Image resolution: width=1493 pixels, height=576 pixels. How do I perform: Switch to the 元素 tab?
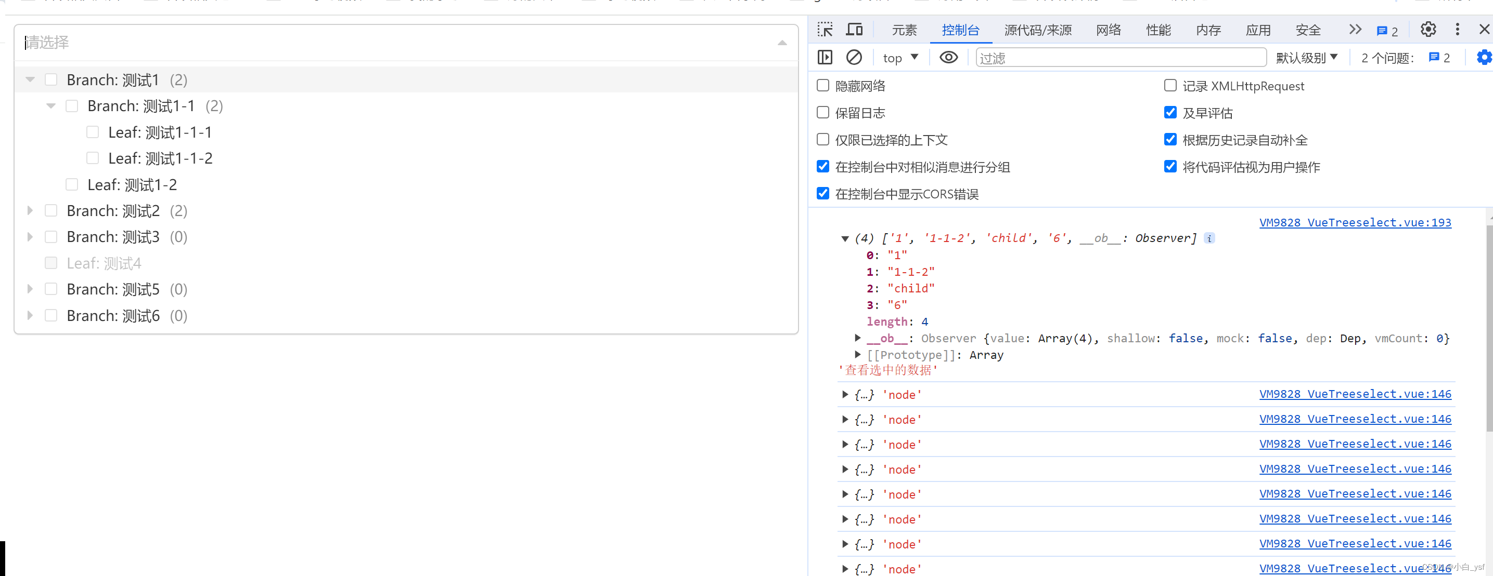coord(904,30)
